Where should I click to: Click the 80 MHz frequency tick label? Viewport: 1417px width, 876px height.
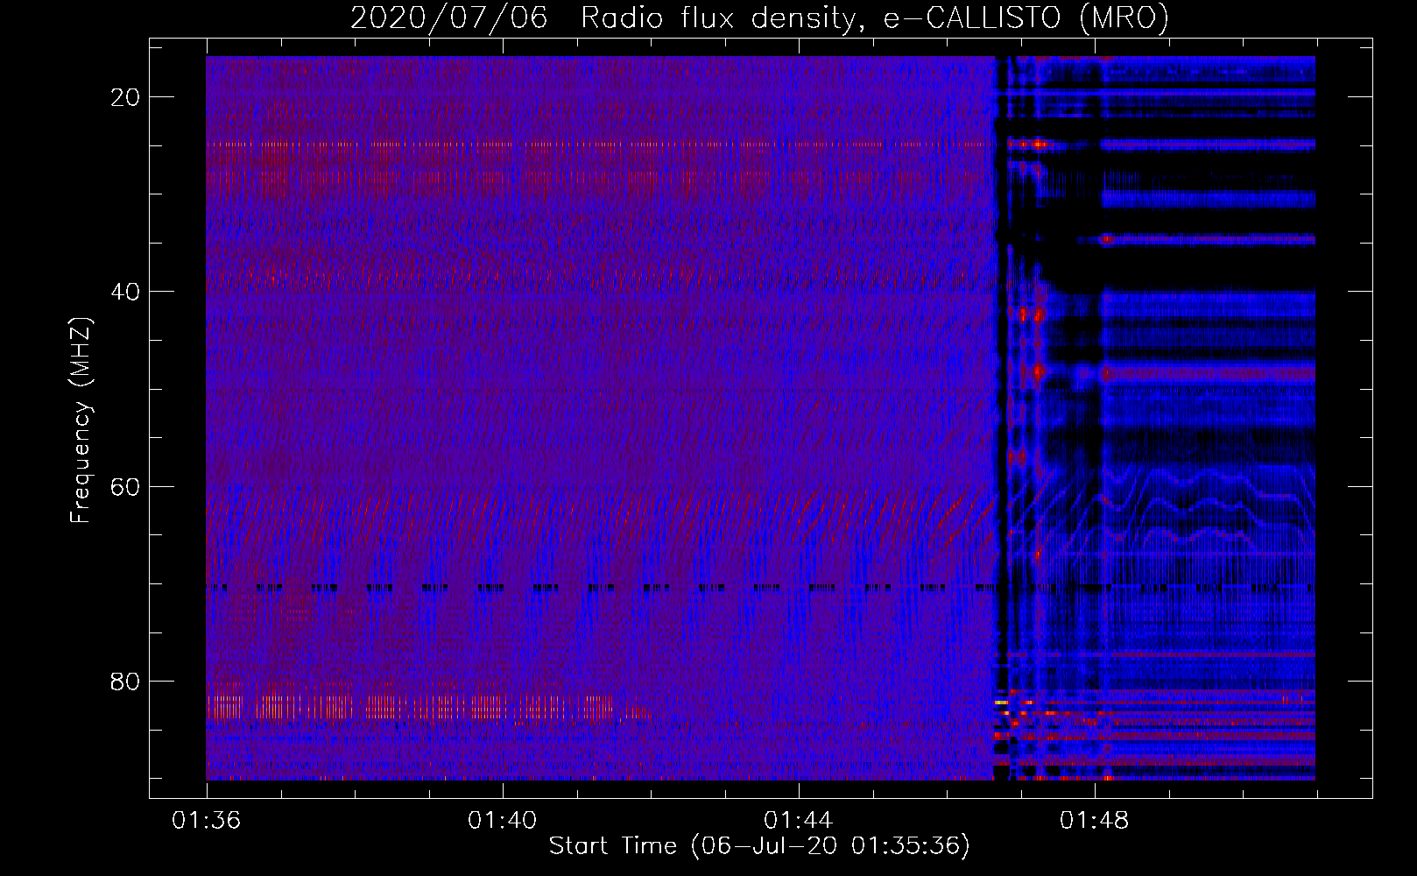click(x=126, y=681)
